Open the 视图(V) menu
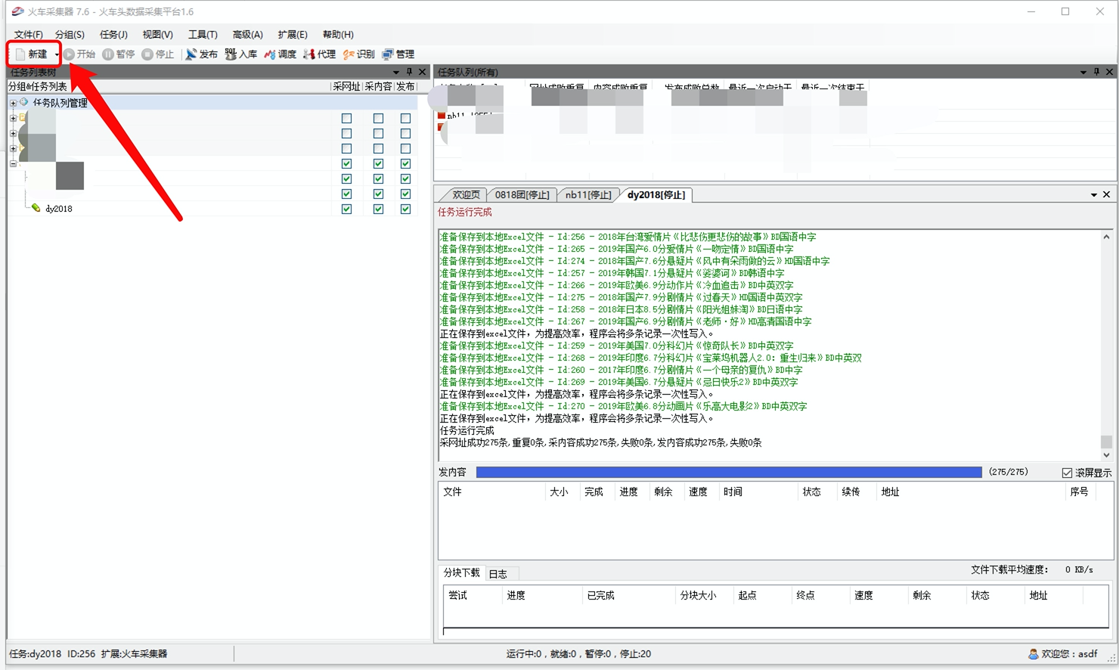The image size is (1119, 670). click(157, 34)
